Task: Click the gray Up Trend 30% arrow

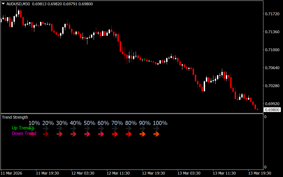Action: (60, 128)
